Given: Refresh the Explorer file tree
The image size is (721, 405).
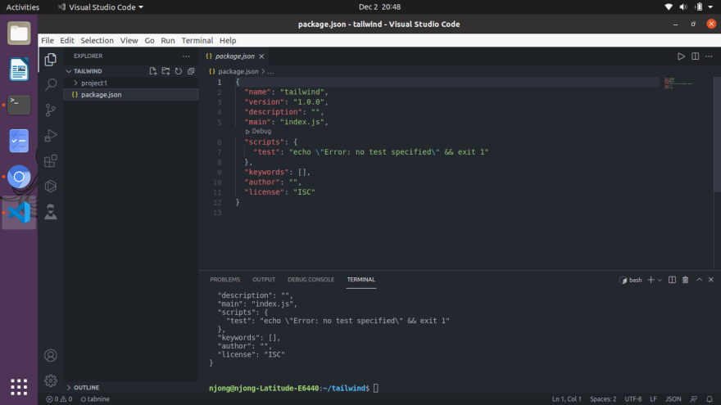Looking at the screenshot, I should pos(179,71).
